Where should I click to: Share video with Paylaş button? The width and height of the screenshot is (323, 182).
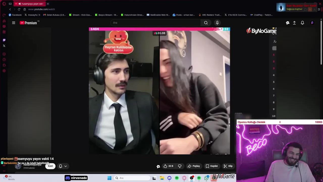pos(194,166)
